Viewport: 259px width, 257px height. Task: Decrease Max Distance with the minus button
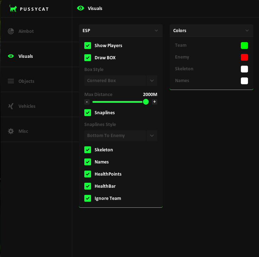87,102
